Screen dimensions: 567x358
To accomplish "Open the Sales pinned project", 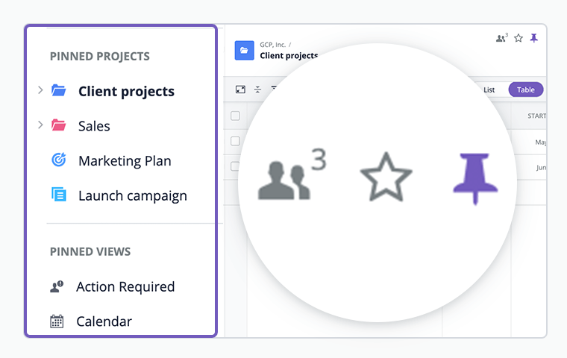I will pos(94,126).
